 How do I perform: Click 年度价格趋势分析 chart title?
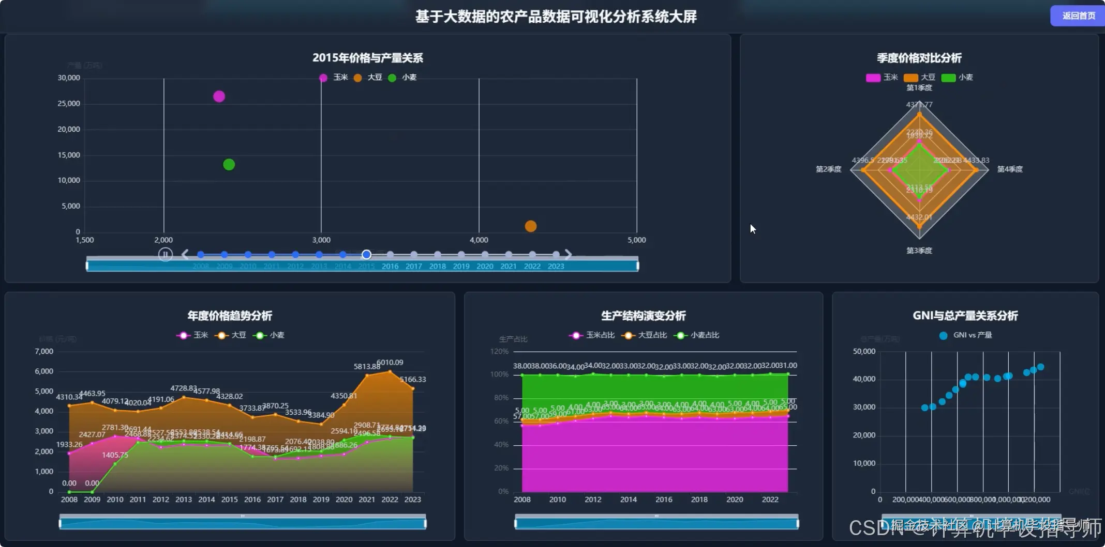click(x=230, y=316)
